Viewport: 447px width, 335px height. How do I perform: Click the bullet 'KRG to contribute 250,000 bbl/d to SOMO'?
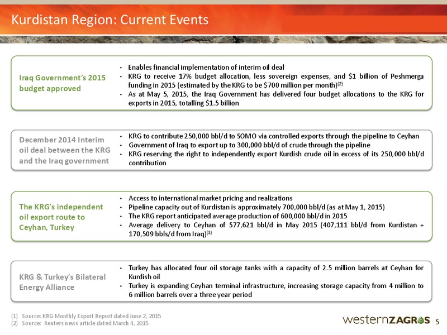click(274, 136)
